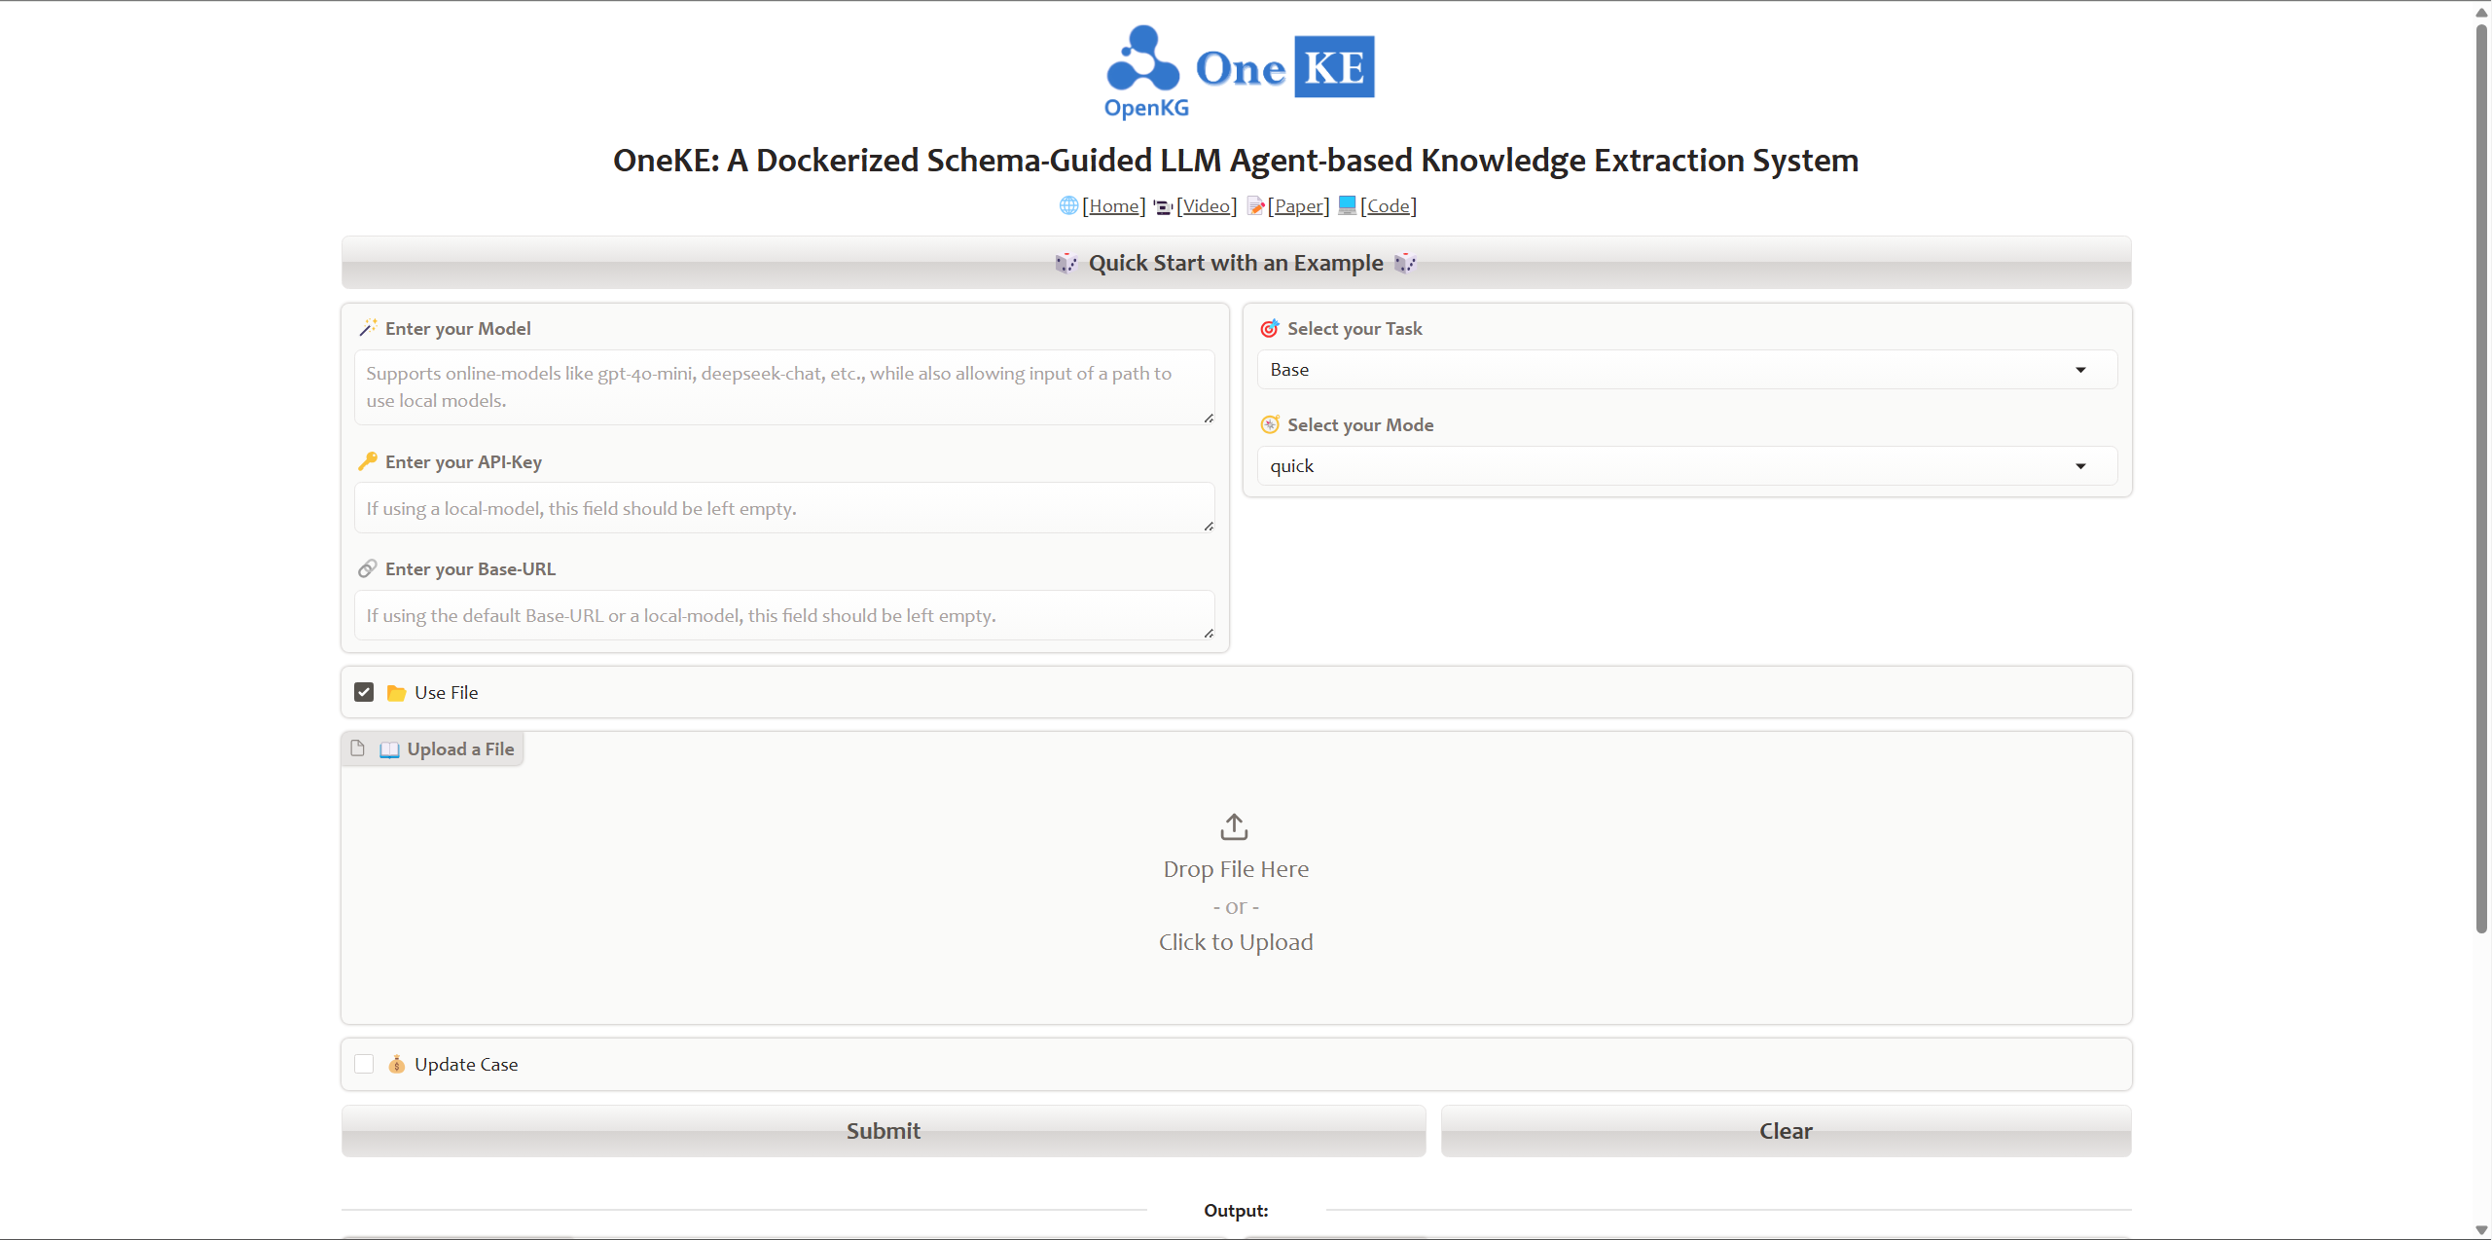Click the globe icon beside Home
Screen dimensions: 2492x1240
coord(1068,205)
